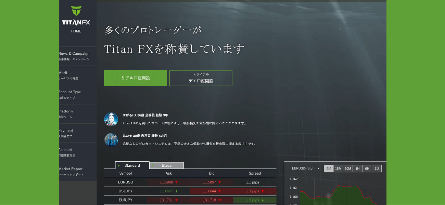Open the Merit menu item

point(78,76)
